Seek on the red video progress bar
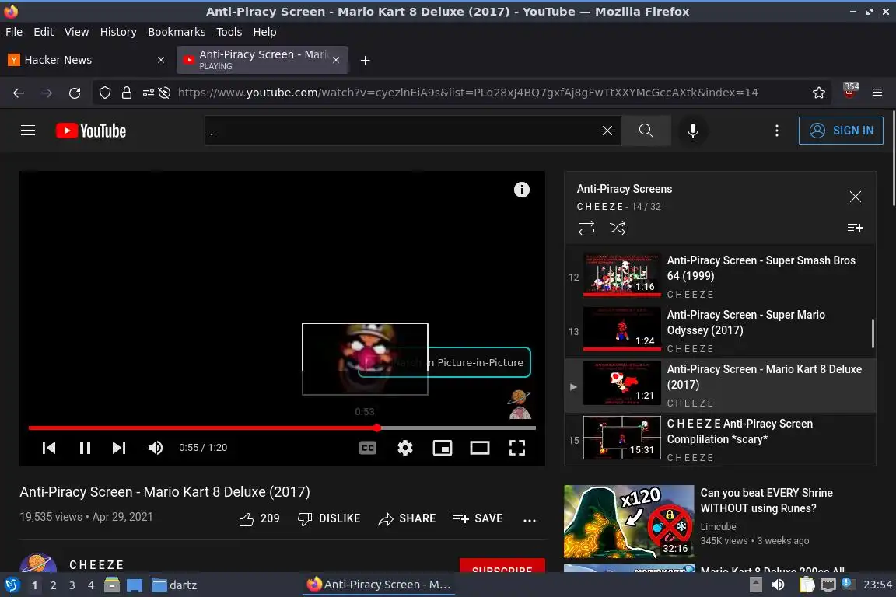This screenshot has height=597, width=896. coord(282,428)
